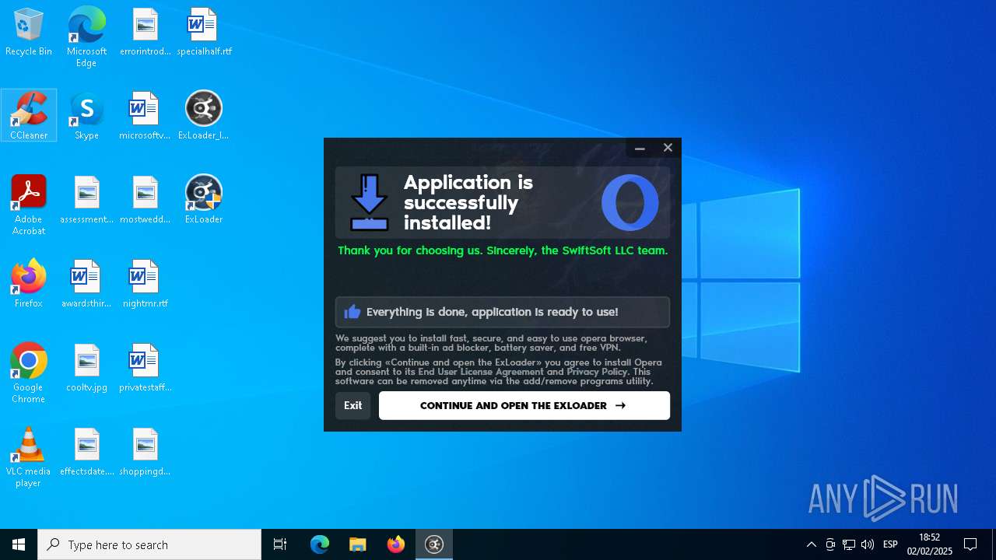996x560 pixels.
Task: Select the errorintrod... image file
Action: pos(145,33)
